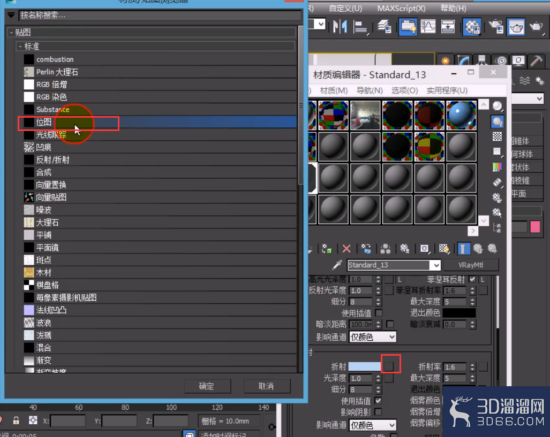Click Select by Material icon
Image resolution: width=550 pixels, height=437 pixels.
[497, 213]
